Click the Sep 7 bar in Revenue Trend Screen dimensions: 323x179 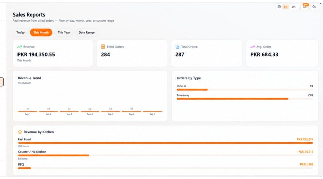[x=152, y=112]
